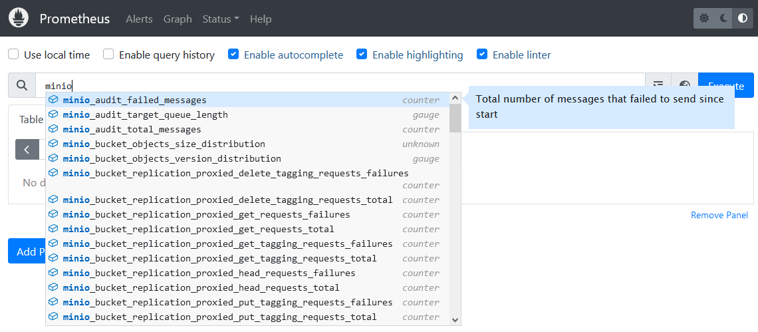The image size is (758, 332).
Task: Select proxied_put_tagging_requests_total suggestion
Action: [247, 317]
